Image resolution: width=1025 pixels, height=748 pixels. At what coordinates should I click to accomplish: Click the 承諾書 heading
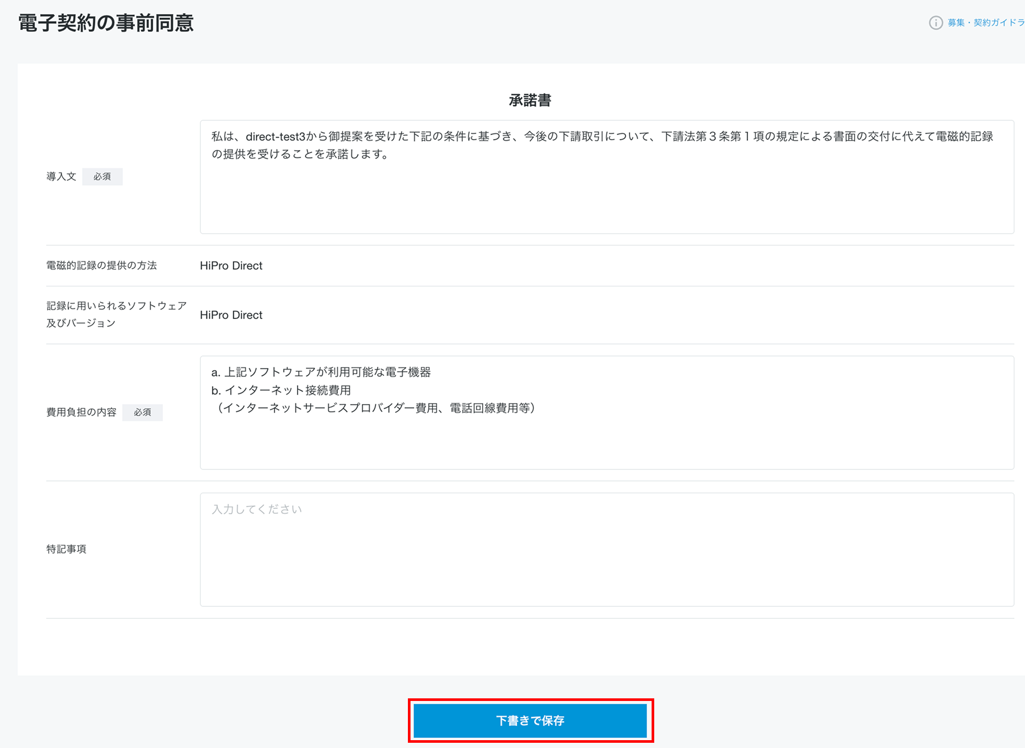pyautogui.click(x=530, y=100)
